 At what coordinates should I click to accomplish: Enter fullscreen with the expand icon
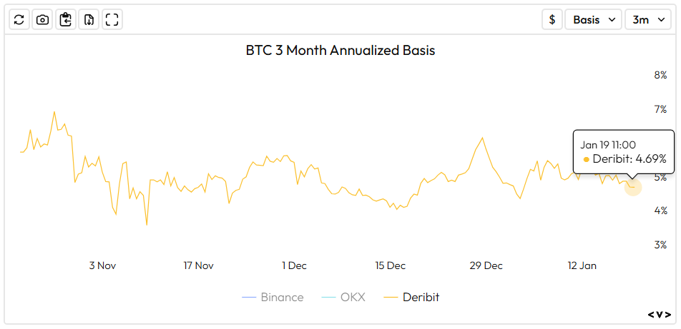[x=112, y=19]
